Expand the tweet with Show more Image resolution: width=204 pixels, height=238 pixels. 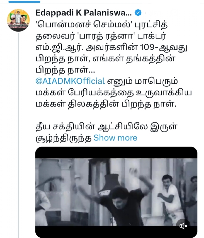tap(115, 138)
